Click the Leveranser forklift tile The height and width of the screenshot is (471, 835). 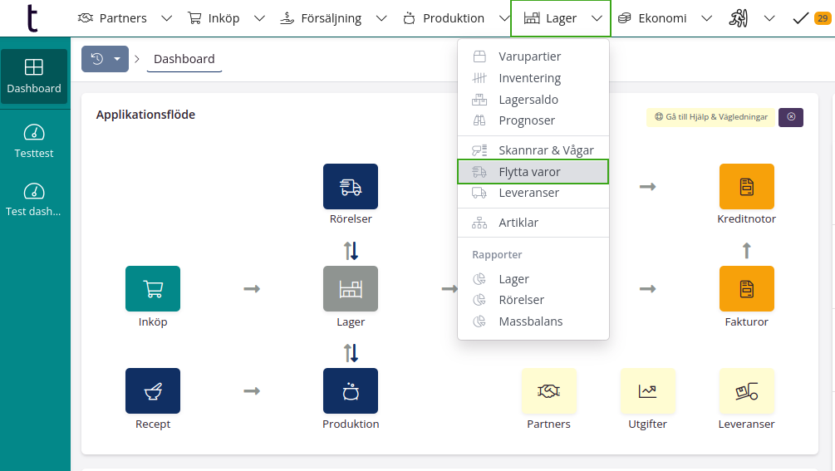[x=746, y=391]
